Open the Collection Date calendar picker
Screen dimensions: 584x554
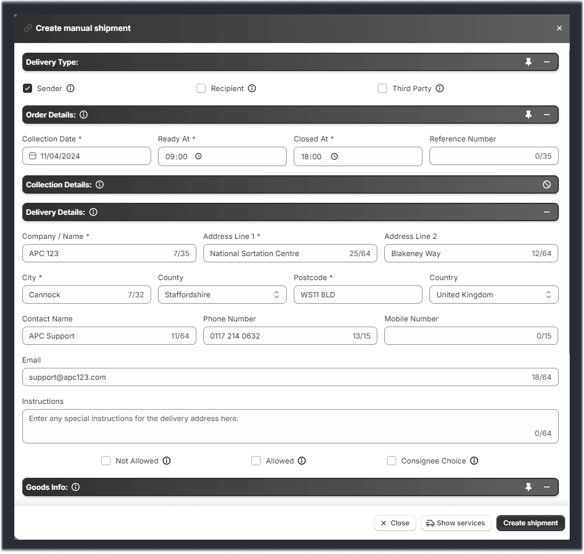(x=32, y=156)
